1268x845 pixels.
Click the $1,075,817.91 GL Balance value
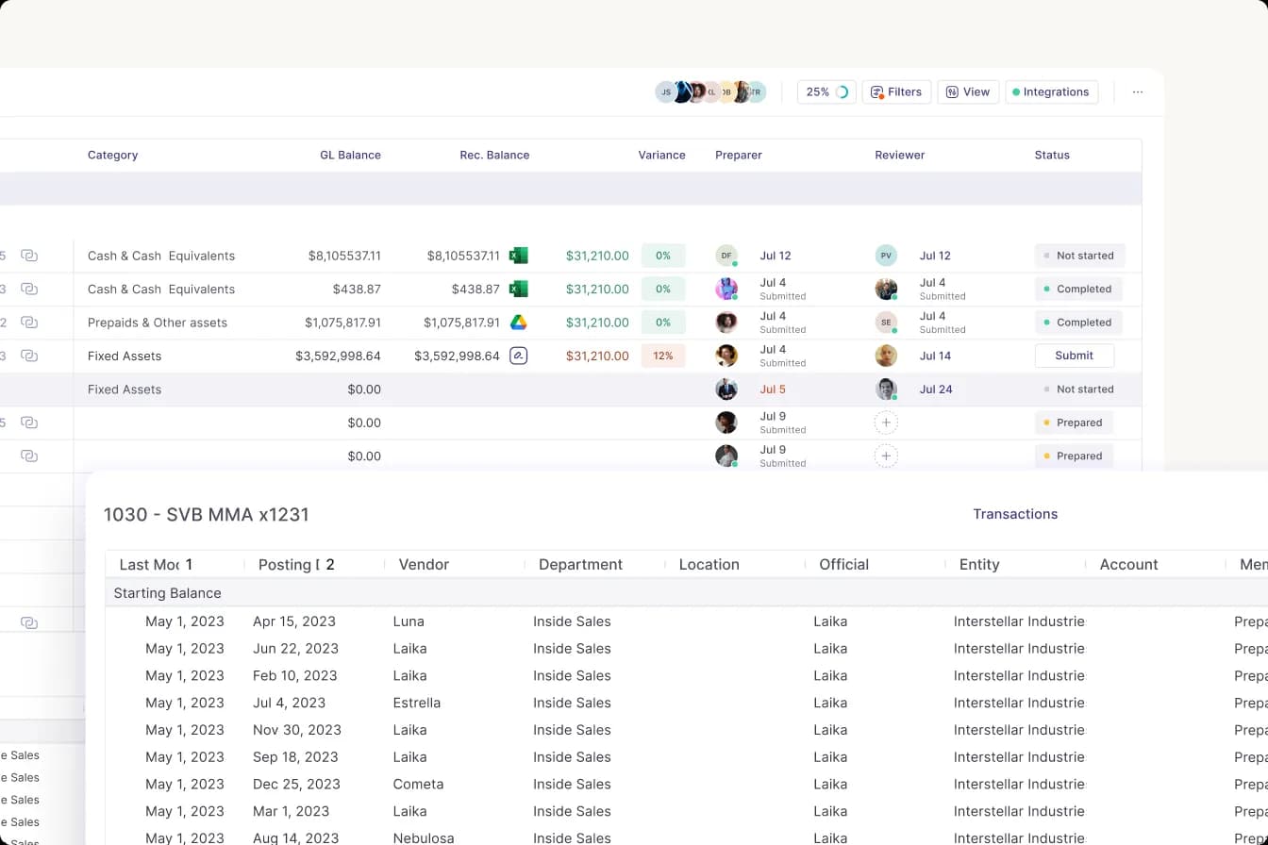tap(342, 323)
